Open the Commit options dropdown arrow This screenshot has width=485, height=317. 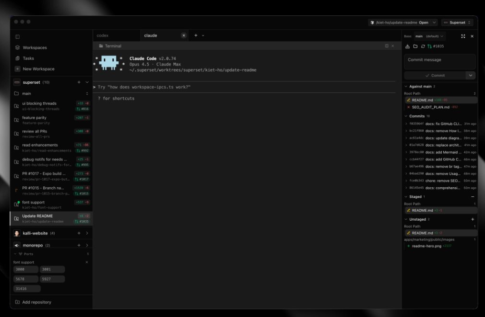coord(471,75)
